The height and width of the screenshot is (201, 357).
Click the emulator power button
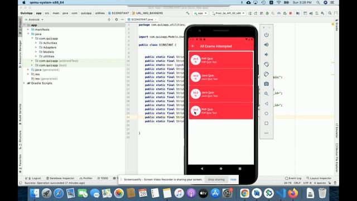pos(266,35)
